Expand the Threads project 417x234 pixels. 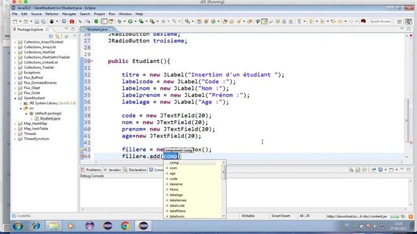click(x=16, y=134)
